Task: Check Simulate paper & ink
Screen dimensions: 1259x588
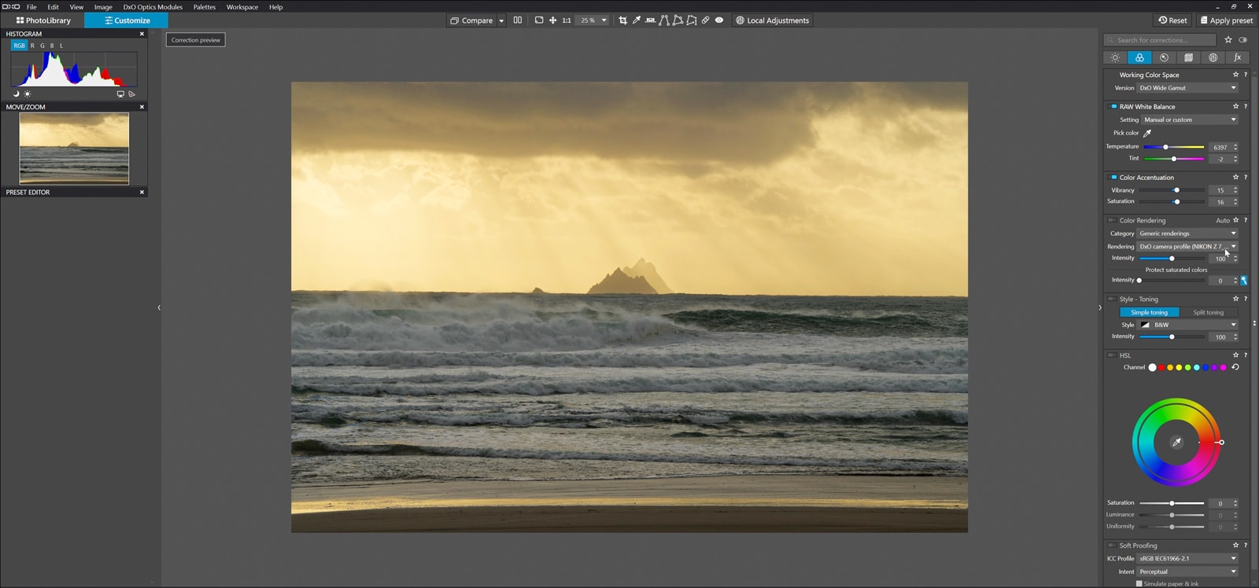Action: pos(1139,583)
